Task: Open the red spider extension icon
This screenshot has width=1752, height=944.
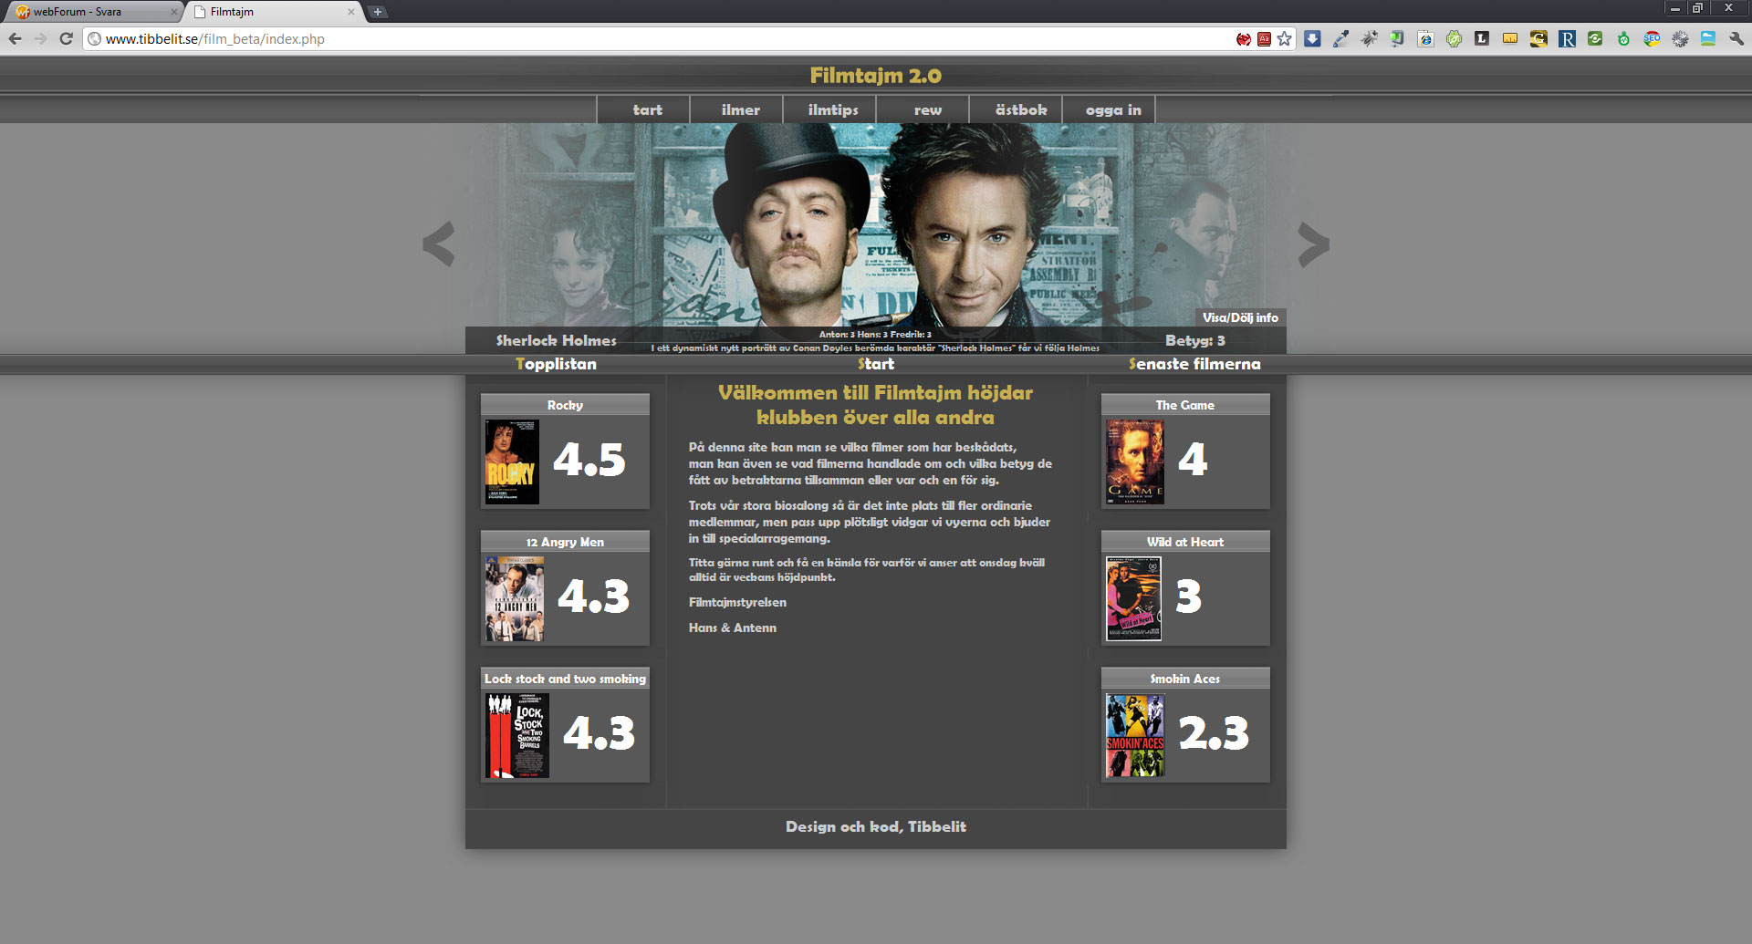Action: click(x=1244, y=39)
